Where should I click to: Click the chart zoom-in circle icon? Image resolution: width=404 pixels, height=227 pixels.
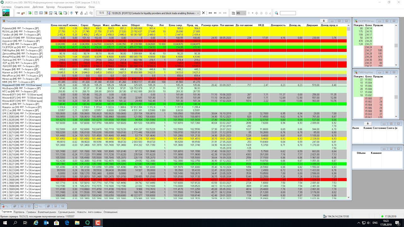262,13
